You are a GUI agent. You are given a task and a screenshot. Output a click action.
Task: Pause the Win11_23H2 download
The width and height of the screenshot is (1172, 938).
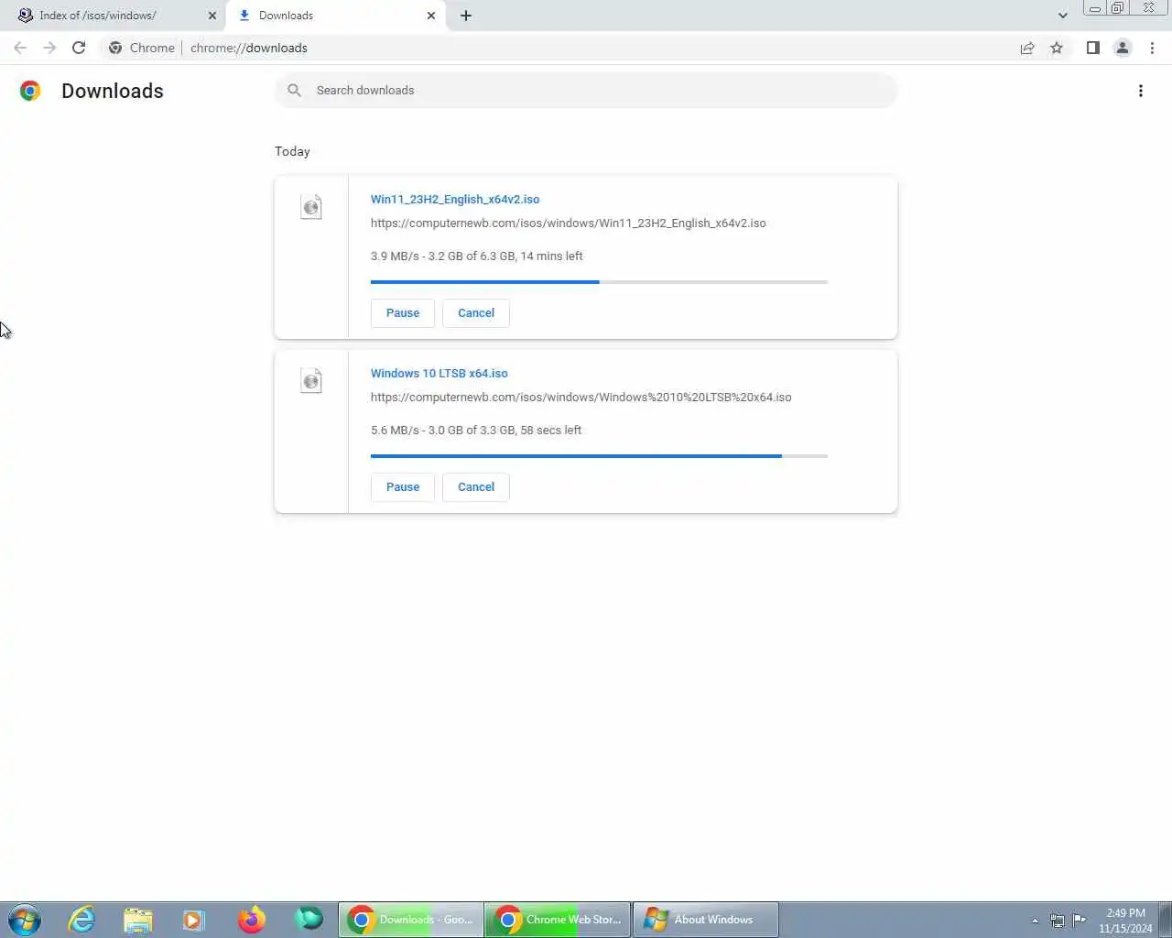click(x=403, y=313)
